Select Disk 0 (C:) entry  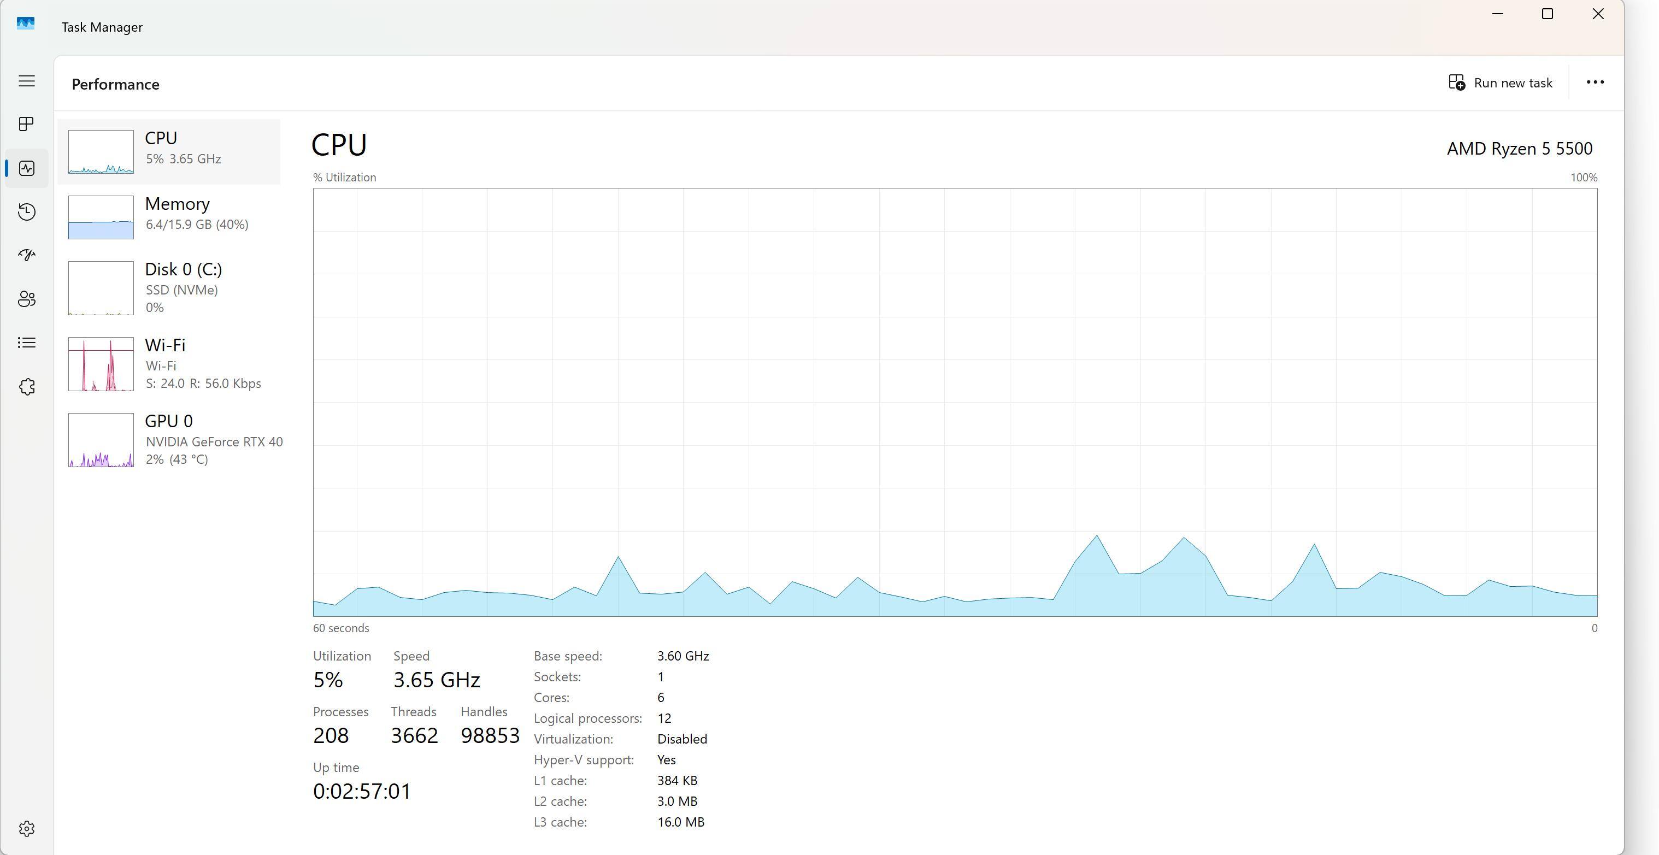click(169, 288)
